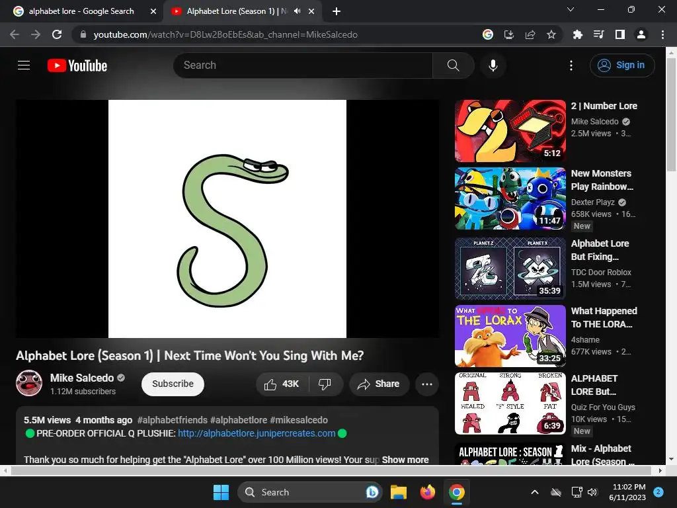The width and height of the screenshot is (677, 508).
Task: Open File Explorer from the taskbar
Action: 399,492
